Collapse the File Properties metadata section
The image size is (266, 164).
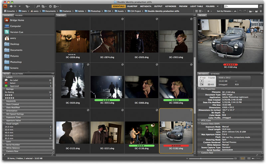pyautogui.click(x=199, y=89)
